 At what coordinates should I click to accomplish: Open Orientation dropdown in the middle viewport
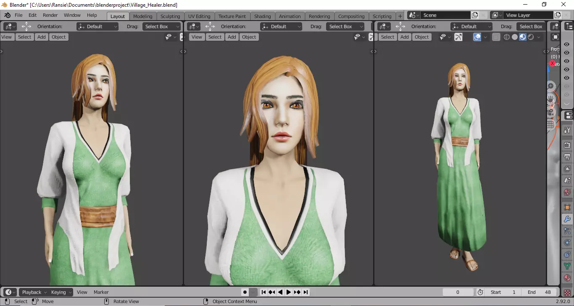282,26
